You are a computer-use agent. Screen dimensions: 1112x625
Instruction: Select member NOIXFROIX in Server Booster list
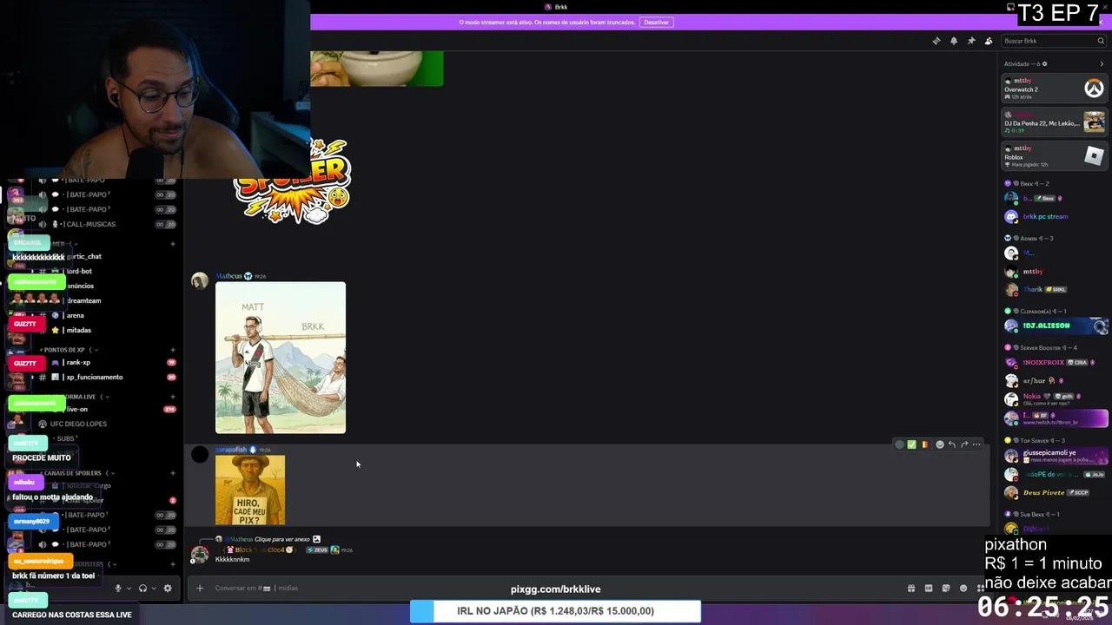[x=1055, y=362]
